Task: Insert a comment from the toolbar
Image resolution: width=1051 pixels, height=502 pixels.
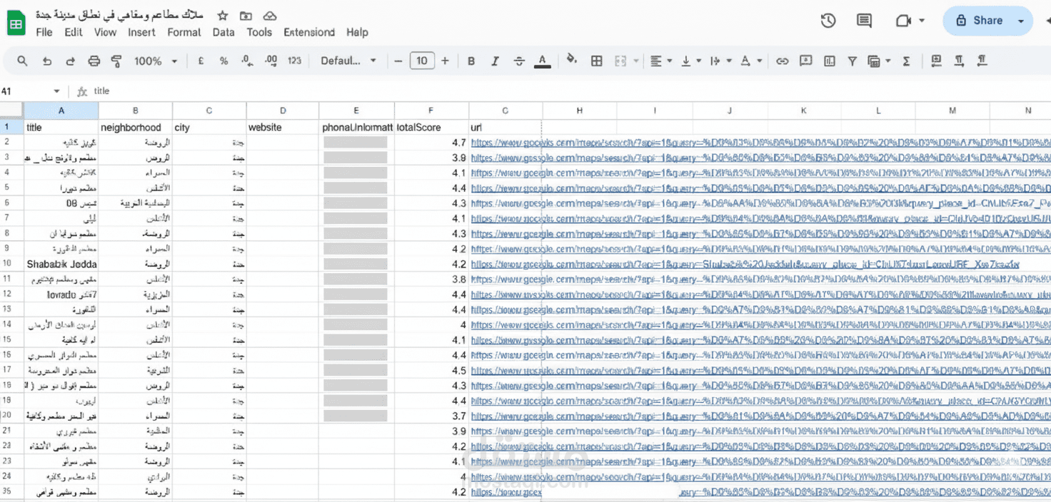Action: 806,61
